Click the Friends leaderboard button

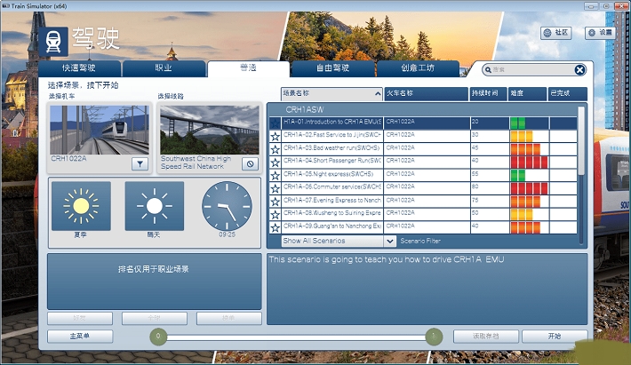tap(80, 318)
